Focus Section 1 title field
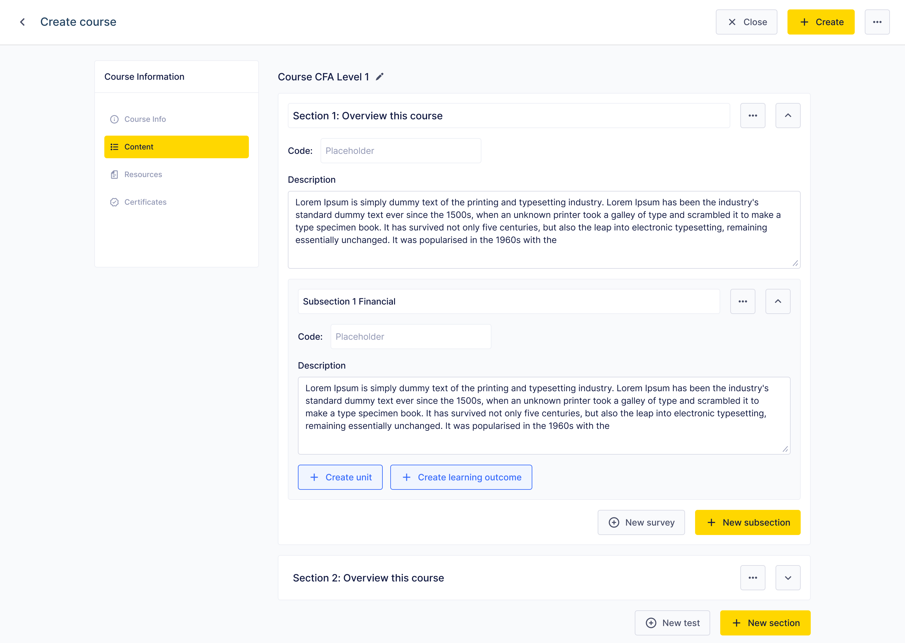Viewport: 905px width, 643px height. pyautogui.click(x=509, y=116)
